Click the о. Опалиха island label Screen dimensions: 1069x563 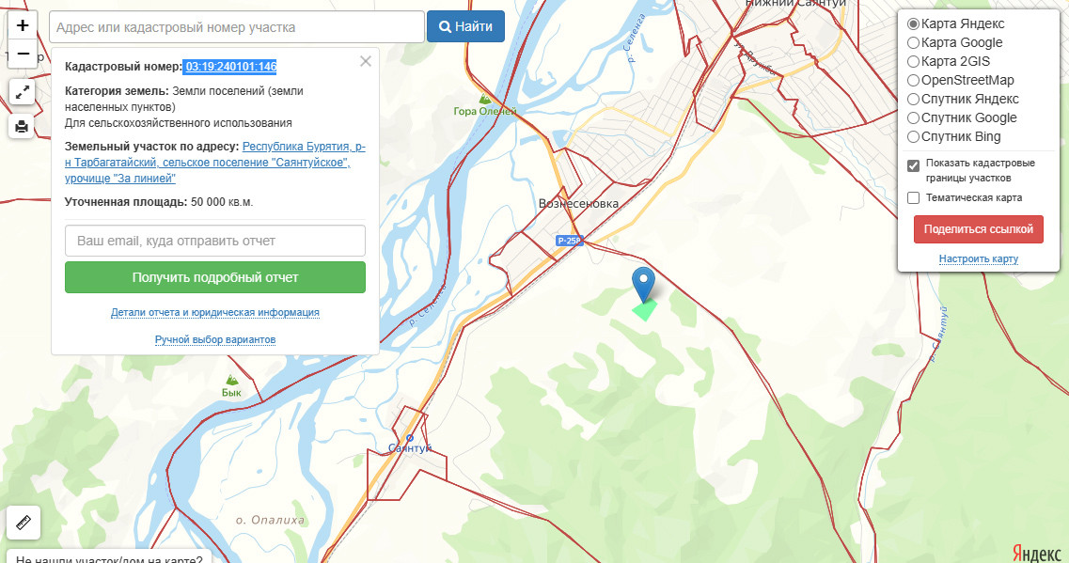[270, 520]
